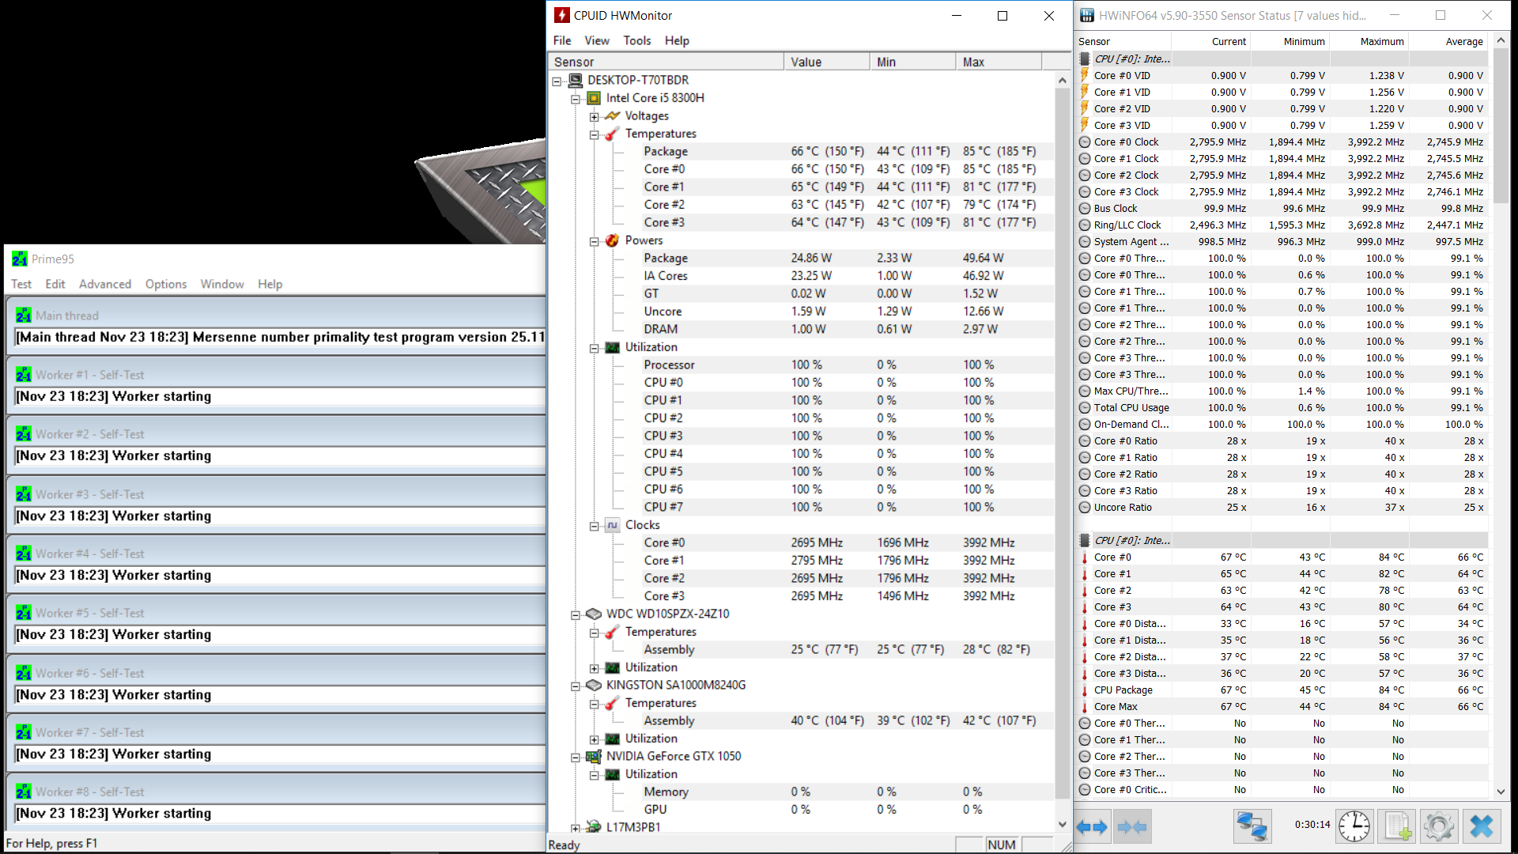Image resolution: width=1518 pixels, height=854 pixels.
Task: Click the HWMonitor Sensor column header
Action: click(666, 62)
